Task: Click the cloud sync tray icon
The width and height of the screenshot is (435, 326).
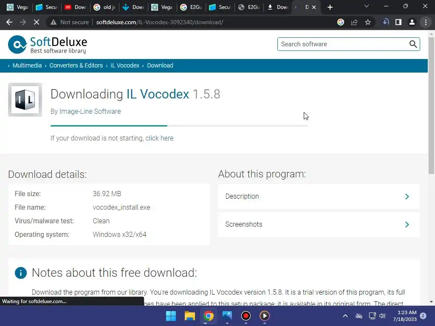Action: (359, 316)
